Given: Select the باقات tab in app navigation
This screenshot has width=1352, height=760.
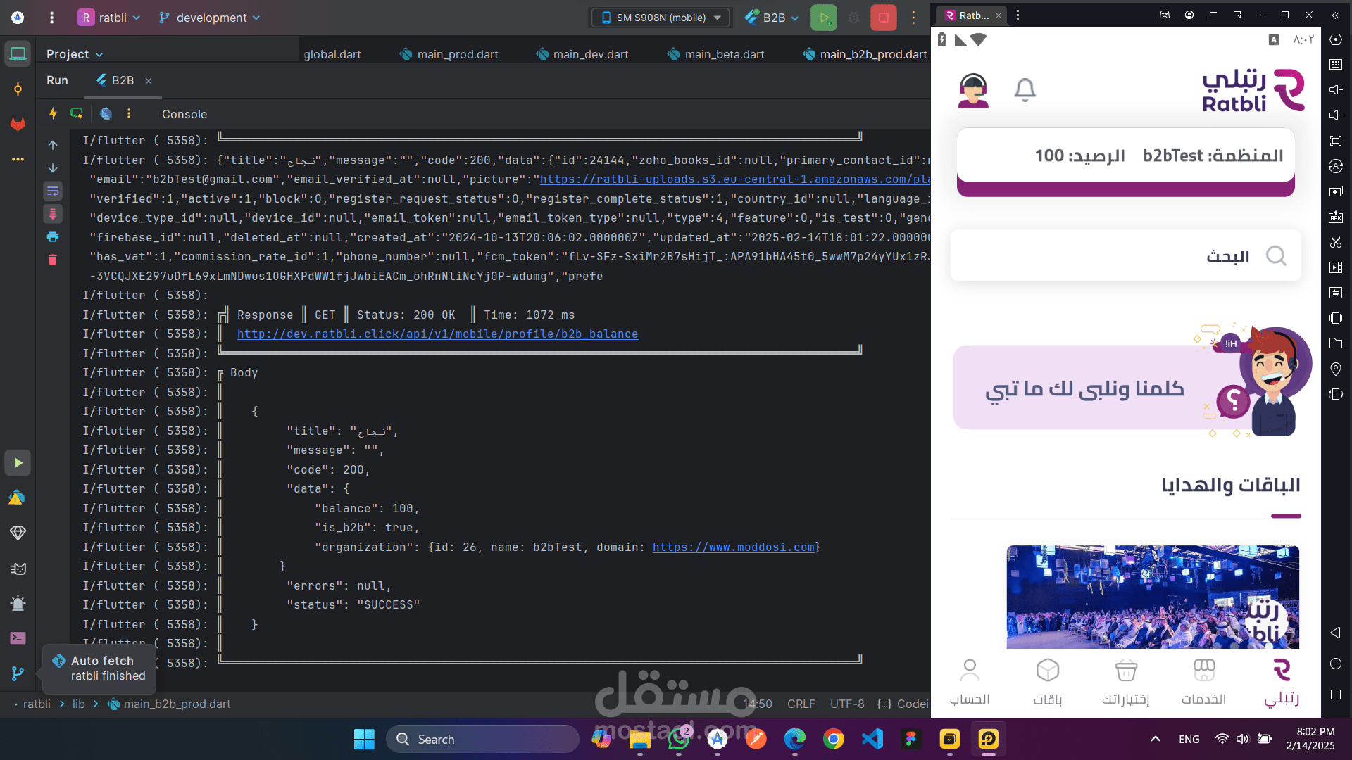Looking at the screenshot, I should (1047, 680).
